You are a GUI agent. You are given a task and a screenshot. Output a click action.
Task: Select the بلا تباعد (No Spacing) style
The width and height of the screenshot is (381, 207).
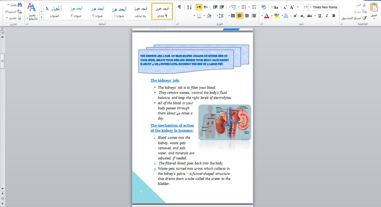140,11
